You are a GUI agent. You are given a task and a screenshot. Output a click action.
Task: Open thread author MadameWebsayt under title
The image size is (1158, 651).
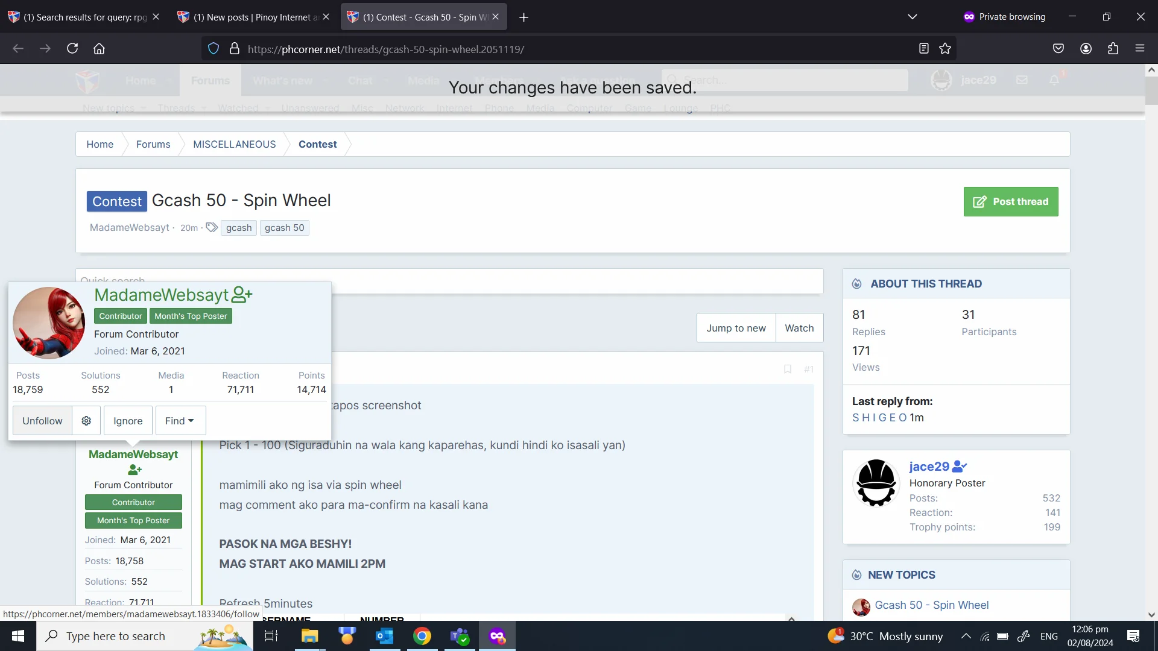tap(130, 228)
